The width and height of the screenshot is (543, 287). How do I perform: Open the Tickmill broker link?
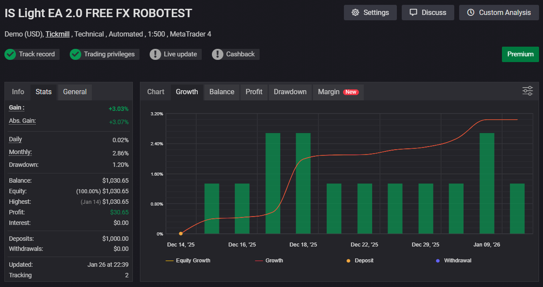tap(57, 34)
